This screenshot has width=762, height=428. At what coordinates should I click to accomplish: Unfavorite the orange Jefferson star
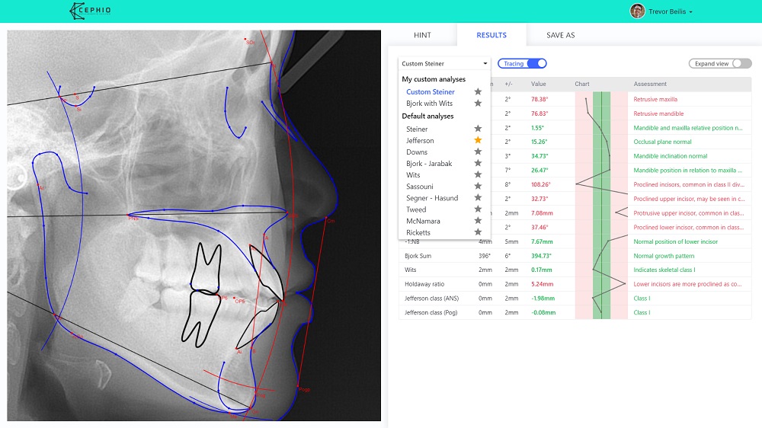[x=478, y=141]
